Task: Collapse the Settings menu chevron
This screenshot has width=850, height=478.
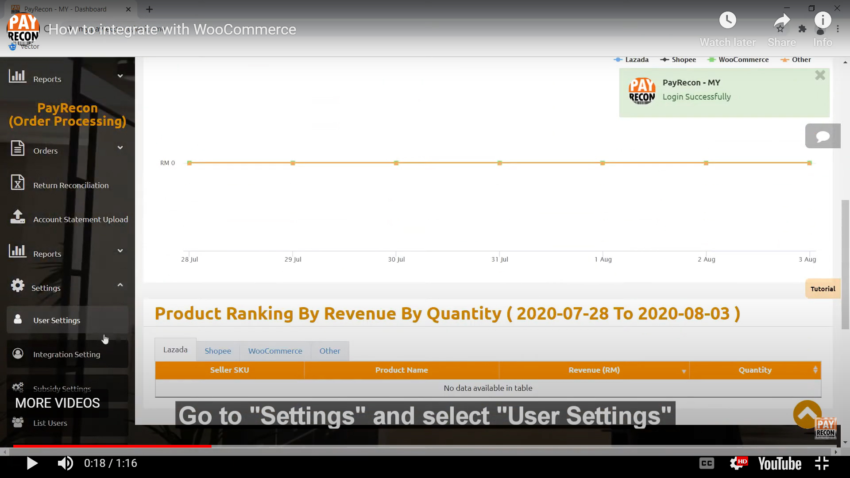Action: (120, 285)
